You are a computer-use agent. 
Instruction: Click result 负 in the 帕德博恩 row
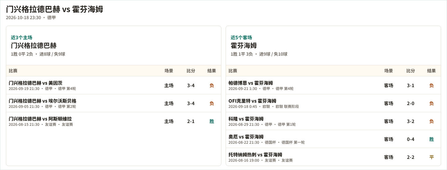[431, 85]
